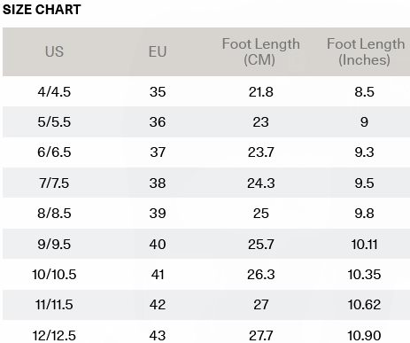Click EU size 40 cell
The image size is (410, 343).
click(x=158, y=245)
